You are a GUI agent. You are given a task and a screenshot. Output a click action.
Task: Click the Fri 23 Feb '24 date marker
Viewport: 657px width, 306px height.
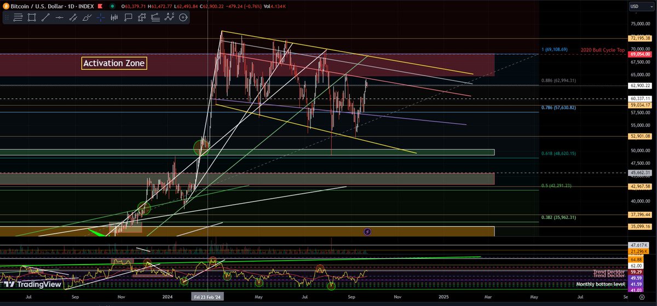[208, 296]
